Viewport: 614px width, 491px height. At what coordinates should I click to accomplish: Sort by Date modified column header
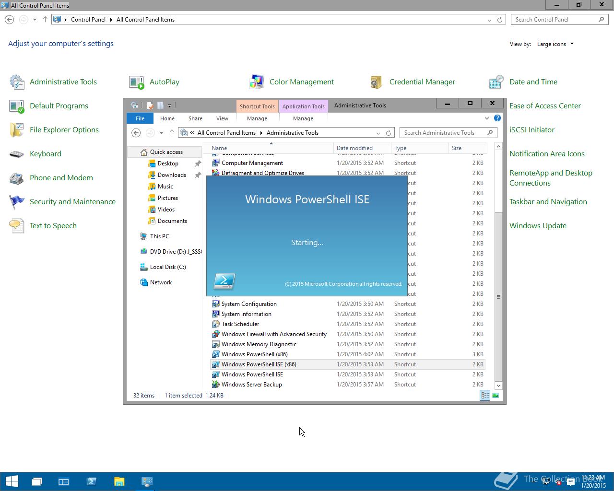click(363, 148)
